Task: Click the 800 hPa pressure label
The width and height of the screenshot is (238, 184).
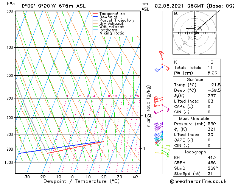Action: point(11,134)
